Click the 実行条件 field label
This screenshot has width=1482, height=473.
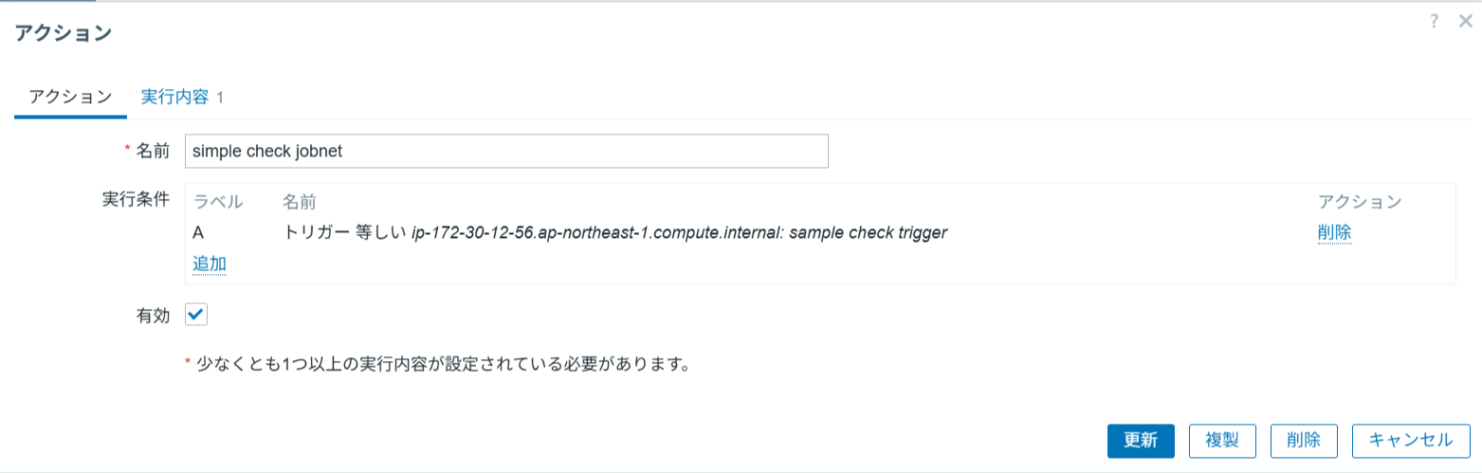(136, 199)
